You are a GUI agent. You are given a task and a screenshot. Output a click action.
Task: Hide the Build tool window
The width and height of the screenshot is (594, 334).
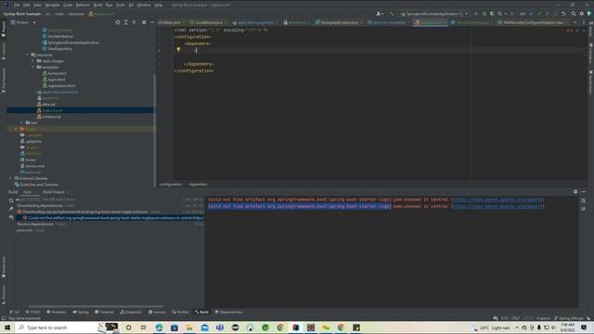[584, 192]
